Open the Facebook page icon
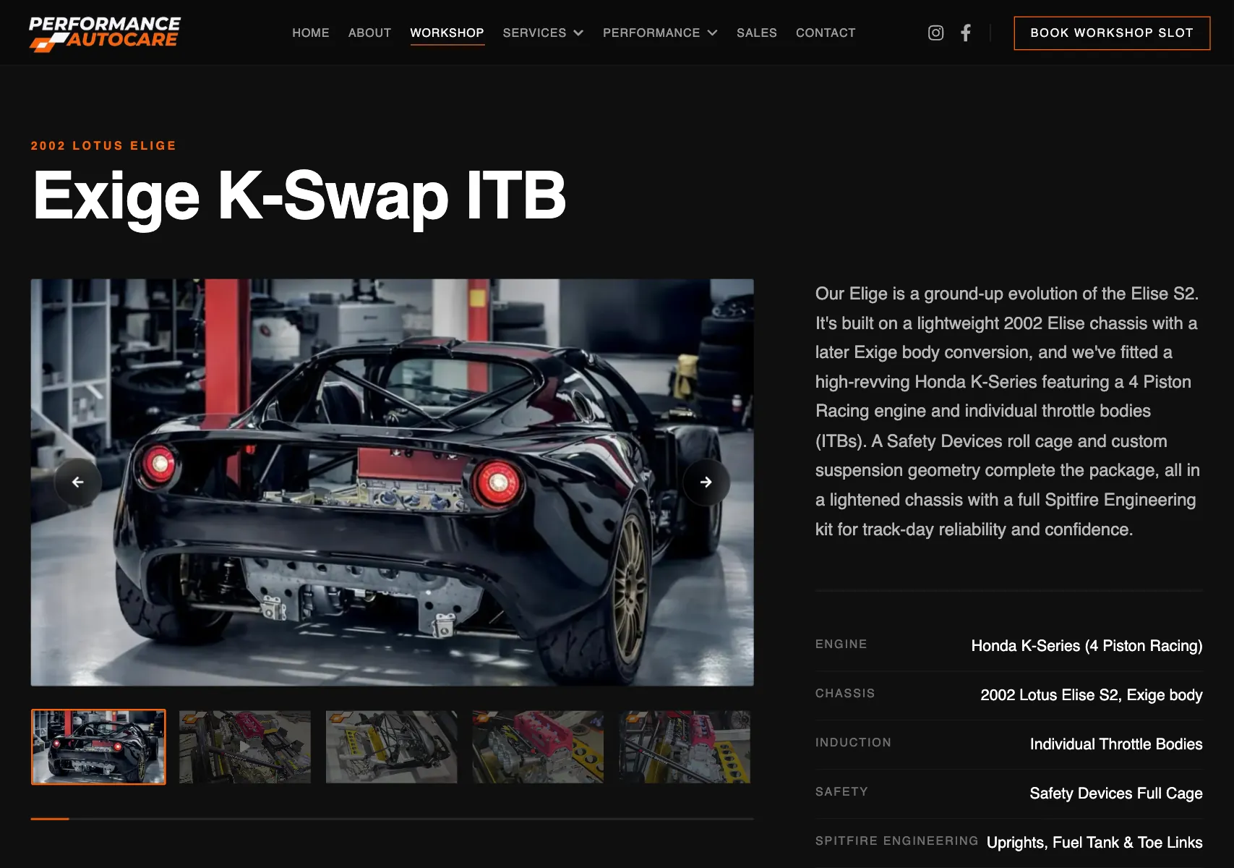 (966, 33)
